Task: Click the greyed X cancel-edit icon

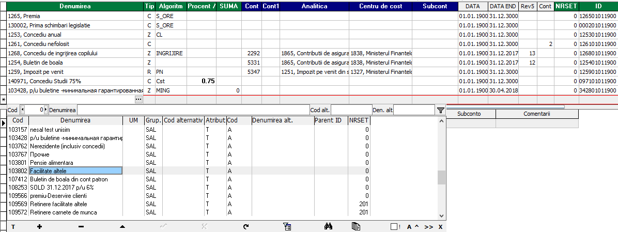Action: click(x=204, y=226)
